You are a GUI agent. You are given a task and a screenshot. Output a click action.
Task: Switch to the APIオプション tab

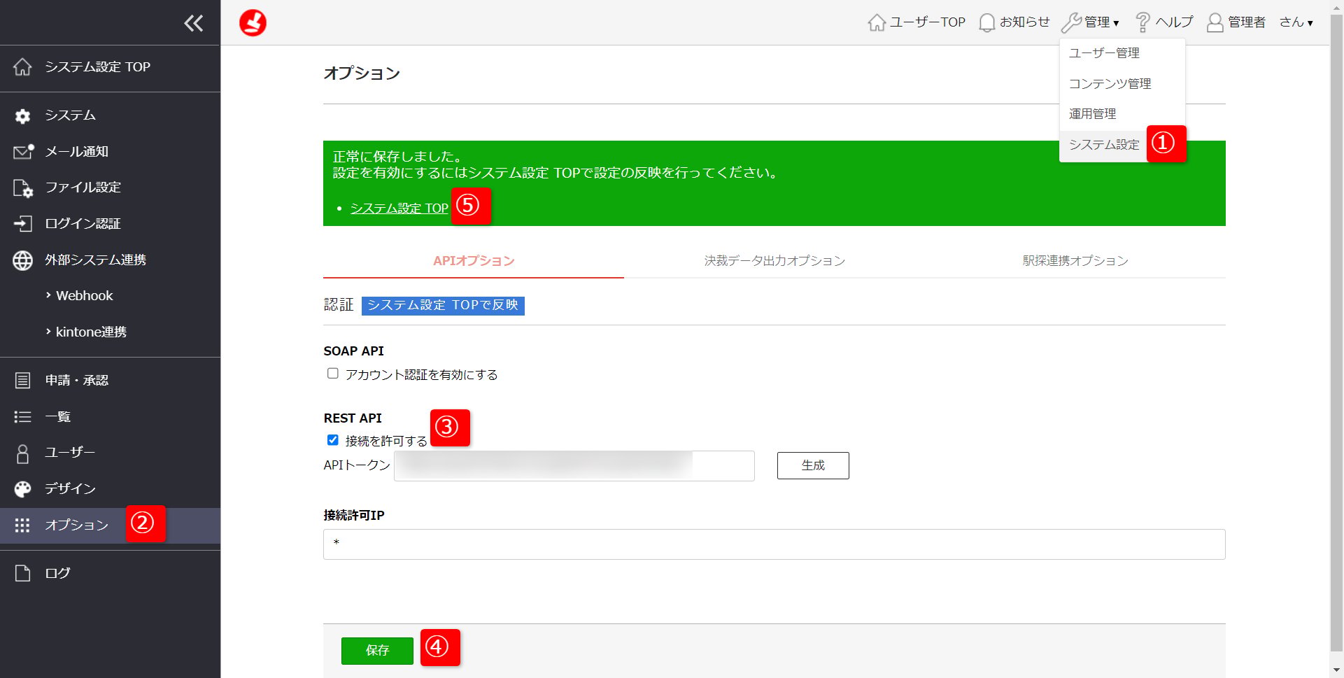tap(474, 261)
